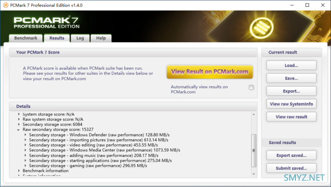The height and width of the screenshot is (187, 331).
Task: Expand Secondary storage score 6084 row
Action: click(x=19, y=124)
